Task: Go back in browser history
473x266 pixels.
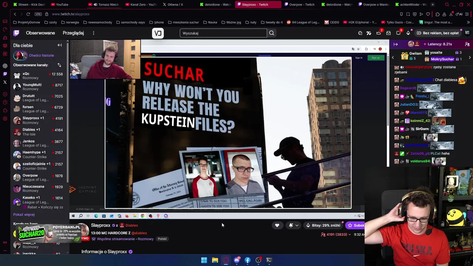Action: [15, 14]
